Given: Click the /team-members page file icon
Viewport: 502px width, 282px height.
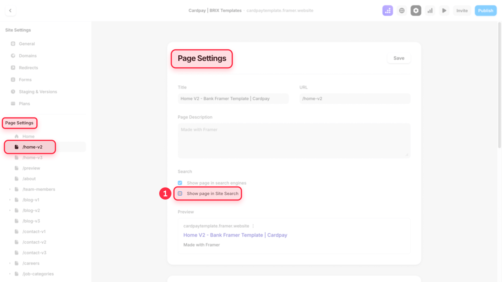Looking at the screenshot, I should pyautogui.click(x=16, y=189).
